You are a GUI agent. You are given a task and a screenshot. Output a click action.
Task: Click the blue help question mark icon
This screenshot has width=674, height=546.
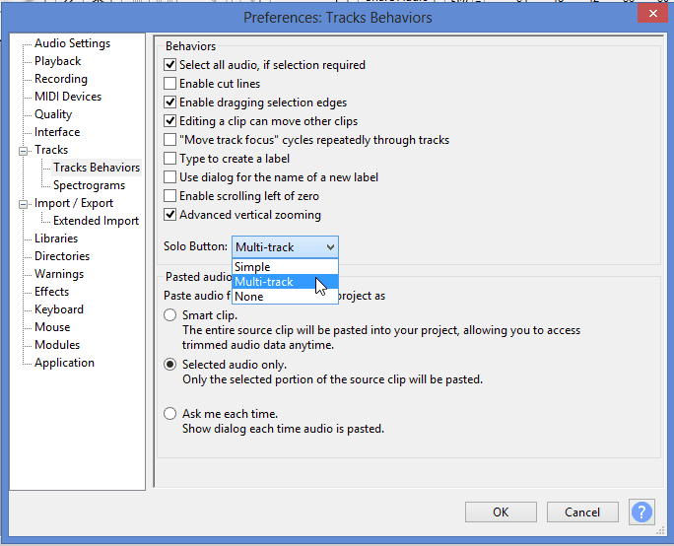pyautogui.click(x=641, y=512)
